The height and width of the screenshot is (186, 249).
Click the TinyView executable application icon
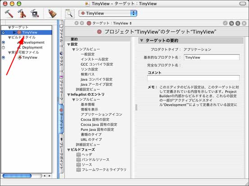click(19, 57)
